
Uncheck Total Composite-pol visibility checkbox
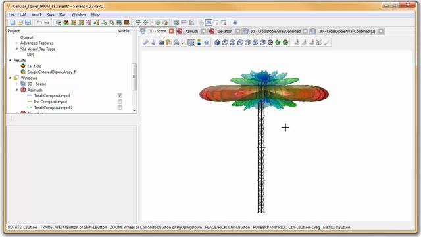click(x=120, y=95)
